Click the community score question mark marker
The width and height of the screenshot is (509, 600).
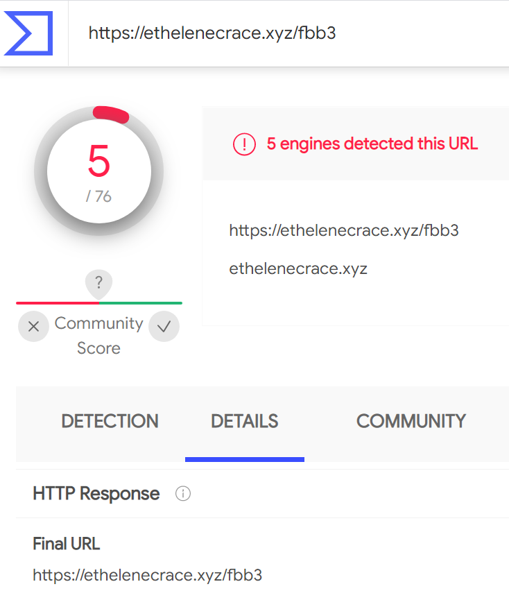(99, 283)
